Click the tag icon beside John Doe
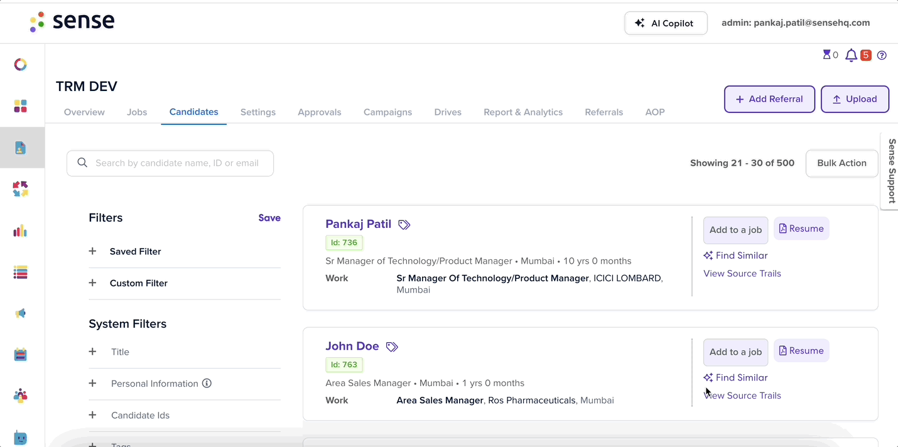This screenshot has width=898, height=447. click(x=392, y=347)
